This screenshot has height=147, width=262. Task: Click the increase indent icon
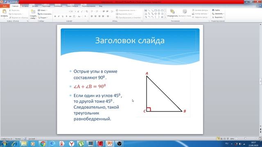click(107, 11)
